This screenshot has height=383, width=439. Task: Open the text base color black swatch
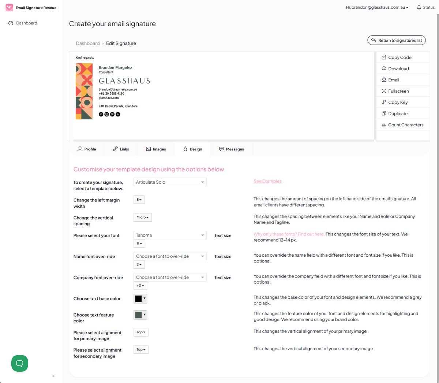tap(140, 299)
